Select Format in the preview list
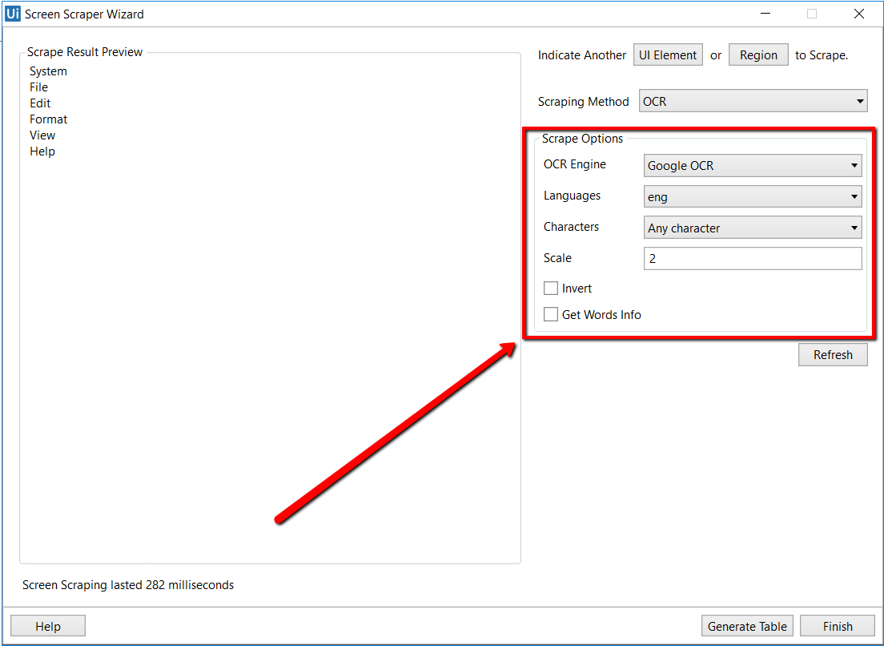 click(48, 119)
